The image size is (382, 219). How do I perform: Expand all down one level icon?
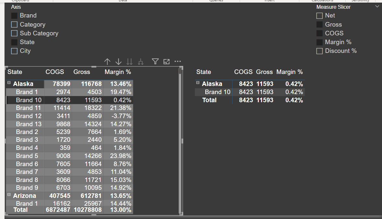(140, 62)
